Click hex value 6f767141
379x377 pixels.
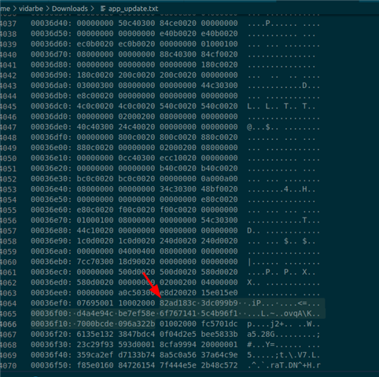coord(178,313)
